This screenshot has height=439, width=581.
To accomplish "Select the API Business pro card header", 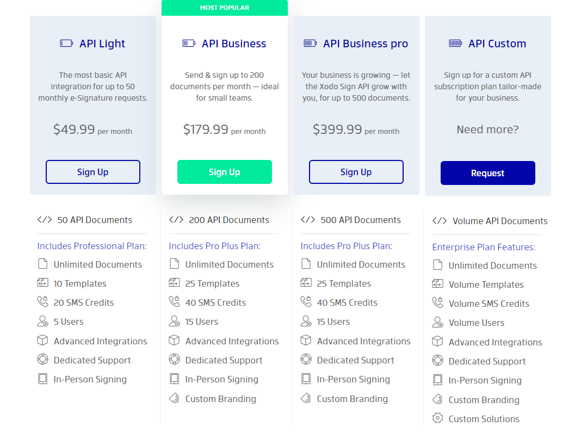I will click(x=356, y=43).
